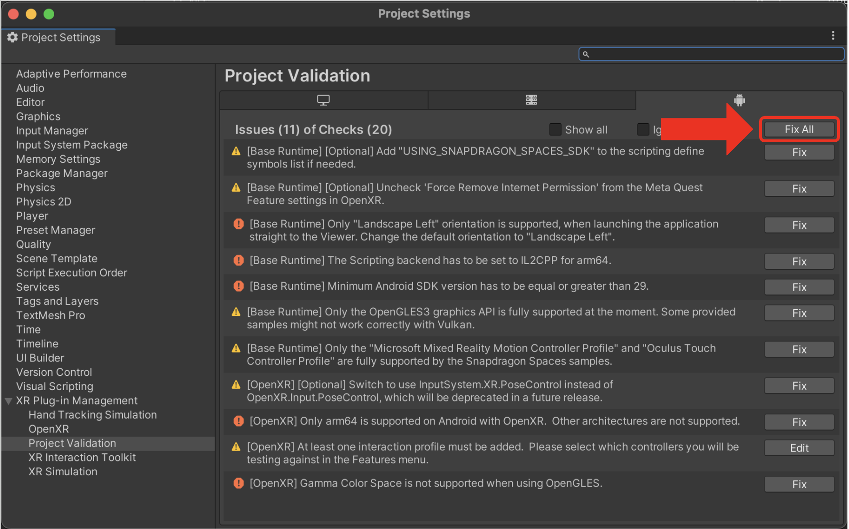This screenshot has height=529, width=849.
Task: Open Hand Tracking Simulation settings
Action: coord(93,415)
